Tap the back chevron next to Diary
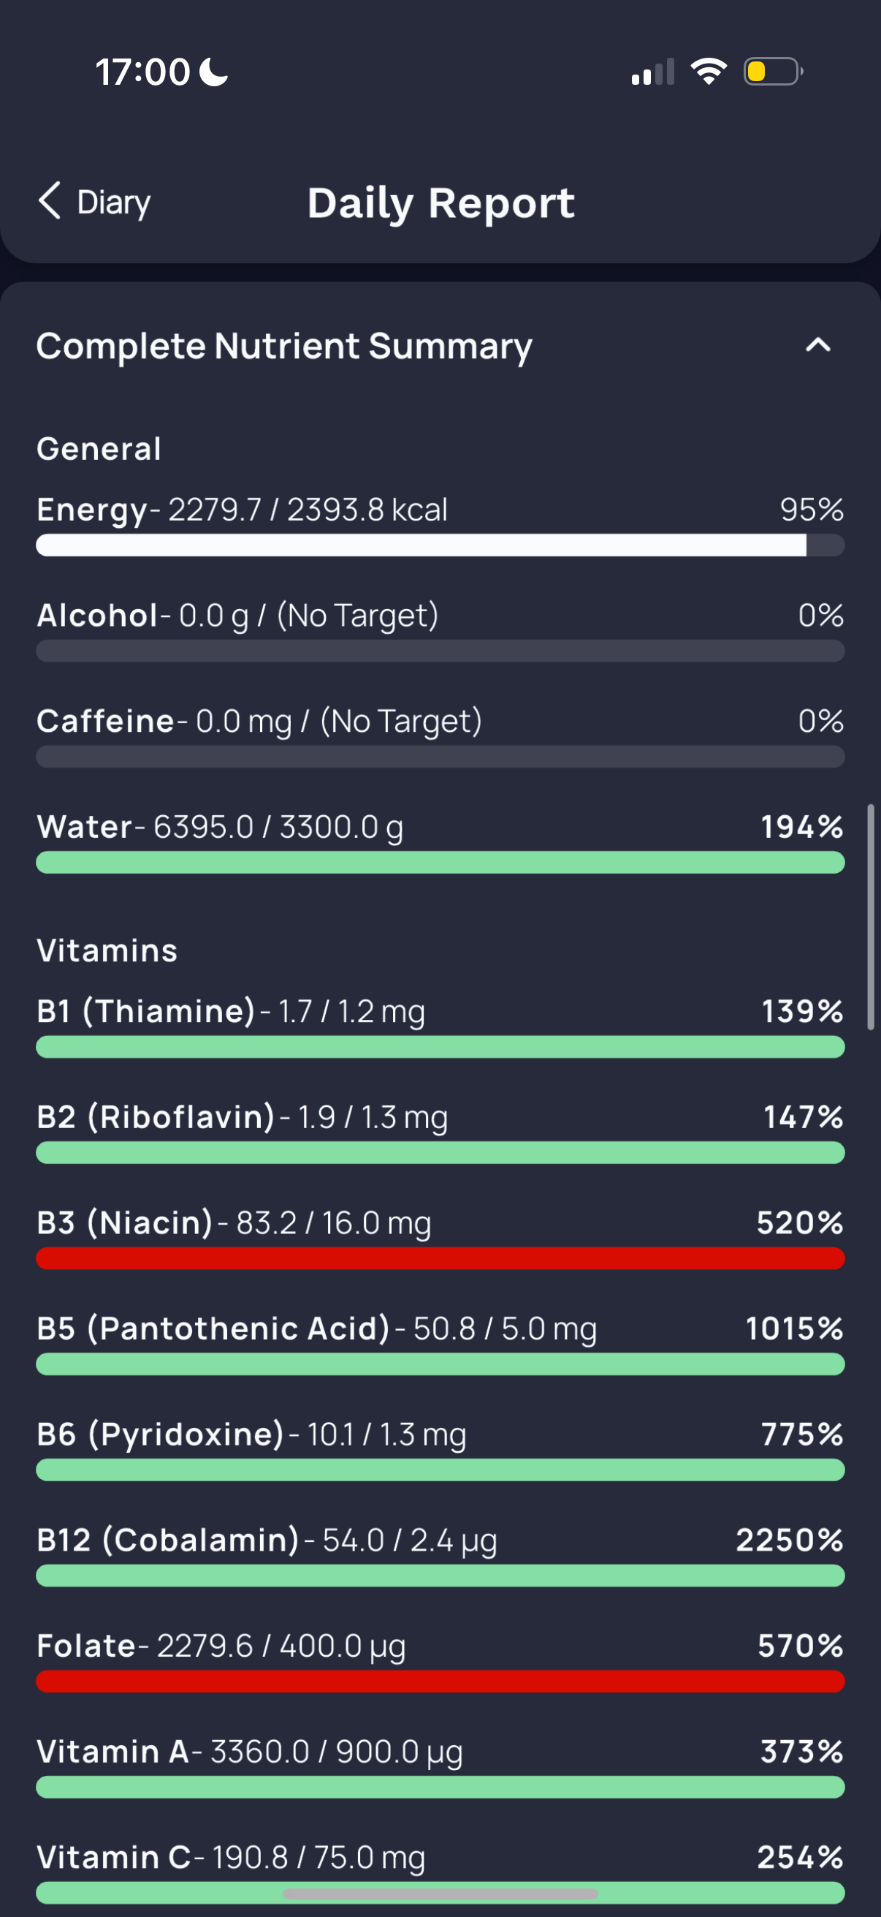 [50, 201]
